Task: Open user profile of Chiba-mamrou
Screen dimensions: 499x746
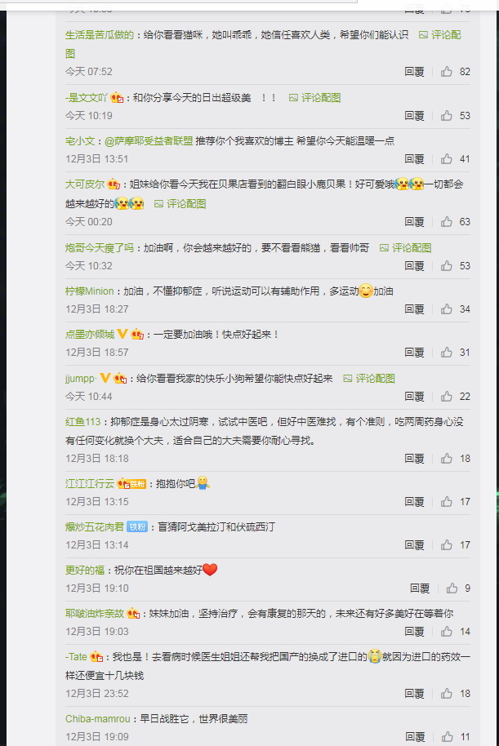Action: pyautogui.click(x=98, y=719)
